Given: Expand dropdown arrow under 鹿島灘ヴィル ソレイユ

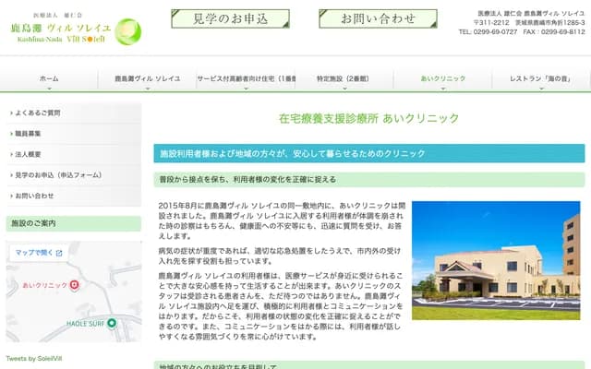Looking at the screenshot, I should (x=148, y=89).
